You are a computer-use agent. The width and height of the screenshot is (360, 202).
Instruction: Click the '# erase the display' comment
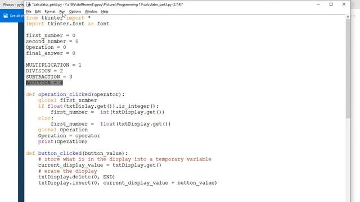tap(67, 171)
